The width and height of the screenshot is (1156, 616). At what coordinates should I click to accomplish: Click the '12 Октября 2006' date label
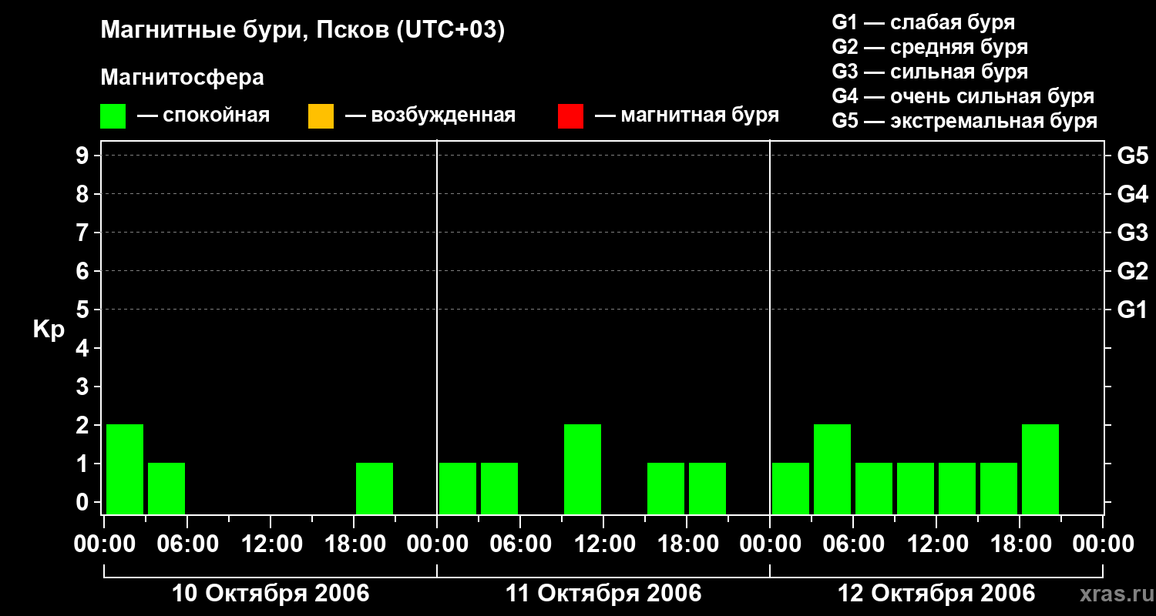pos(936,594)
